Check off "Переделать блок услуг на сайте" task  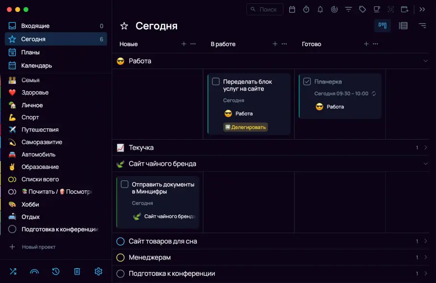[216, 82]
